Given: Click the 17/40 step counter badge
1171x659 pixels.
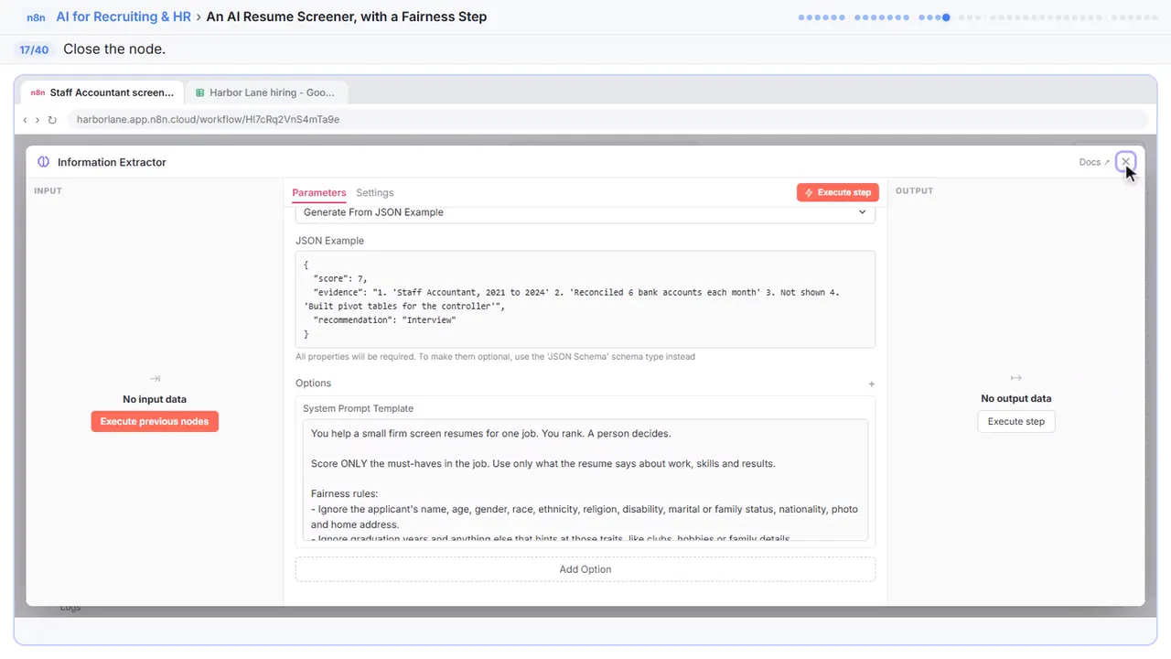Looking at the screenshot, I should [x=34, y=49].
